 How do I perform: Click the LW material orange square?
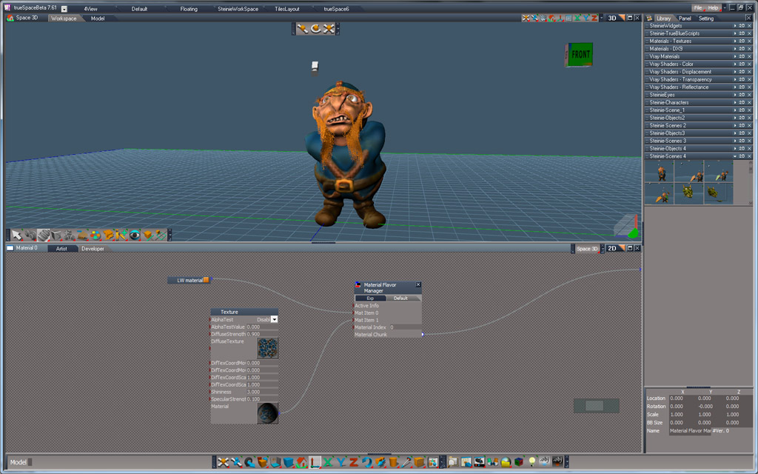206,280
